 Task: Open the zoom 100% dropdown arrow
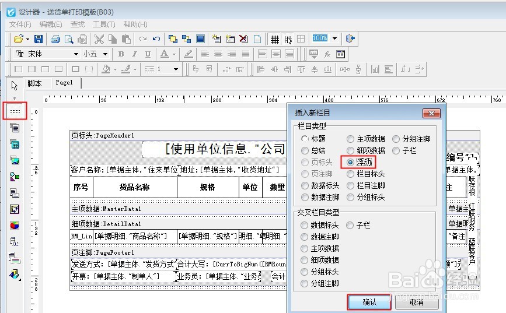click(x=334, y=38)
